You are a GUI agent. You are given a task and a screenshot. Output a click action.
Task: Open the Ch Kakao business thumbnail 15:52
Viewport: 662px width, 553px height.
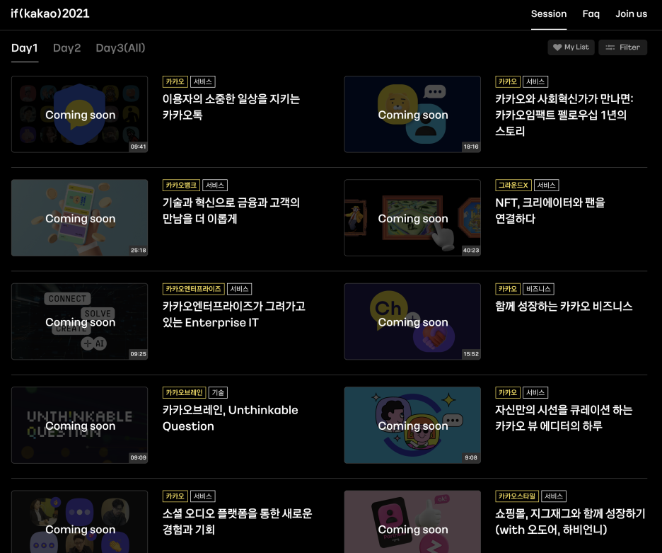pyautogui.click(x=412, y=321)
